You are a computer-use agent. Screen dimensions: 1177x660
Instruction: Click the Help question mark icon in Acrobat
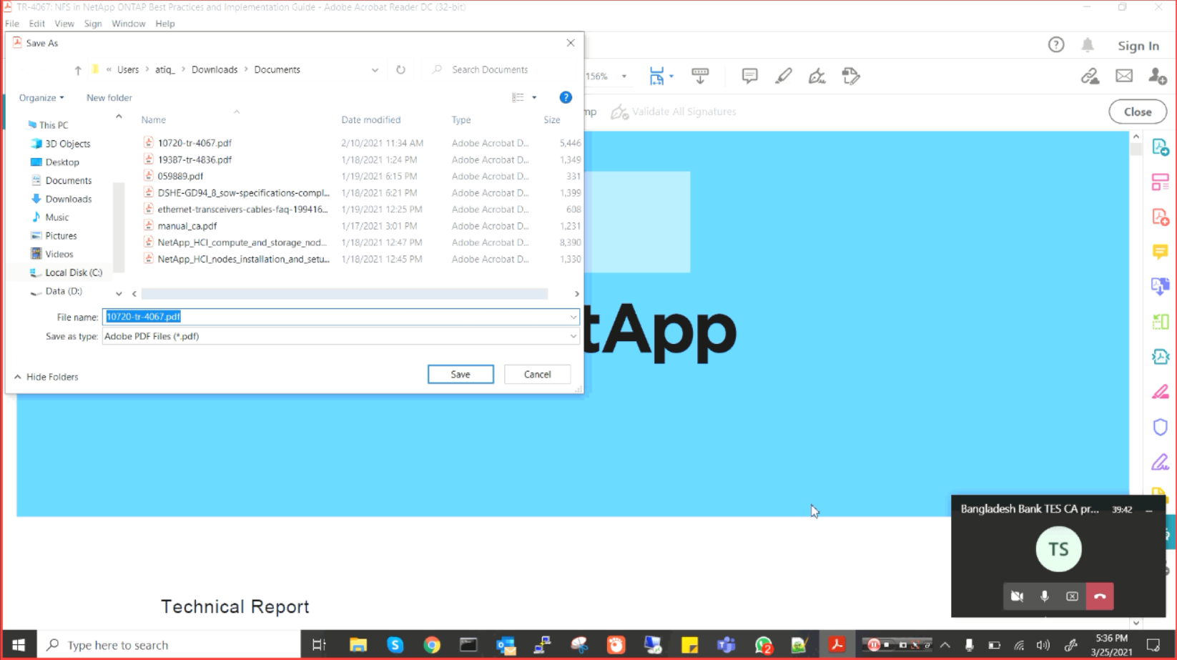point(1056,45)
